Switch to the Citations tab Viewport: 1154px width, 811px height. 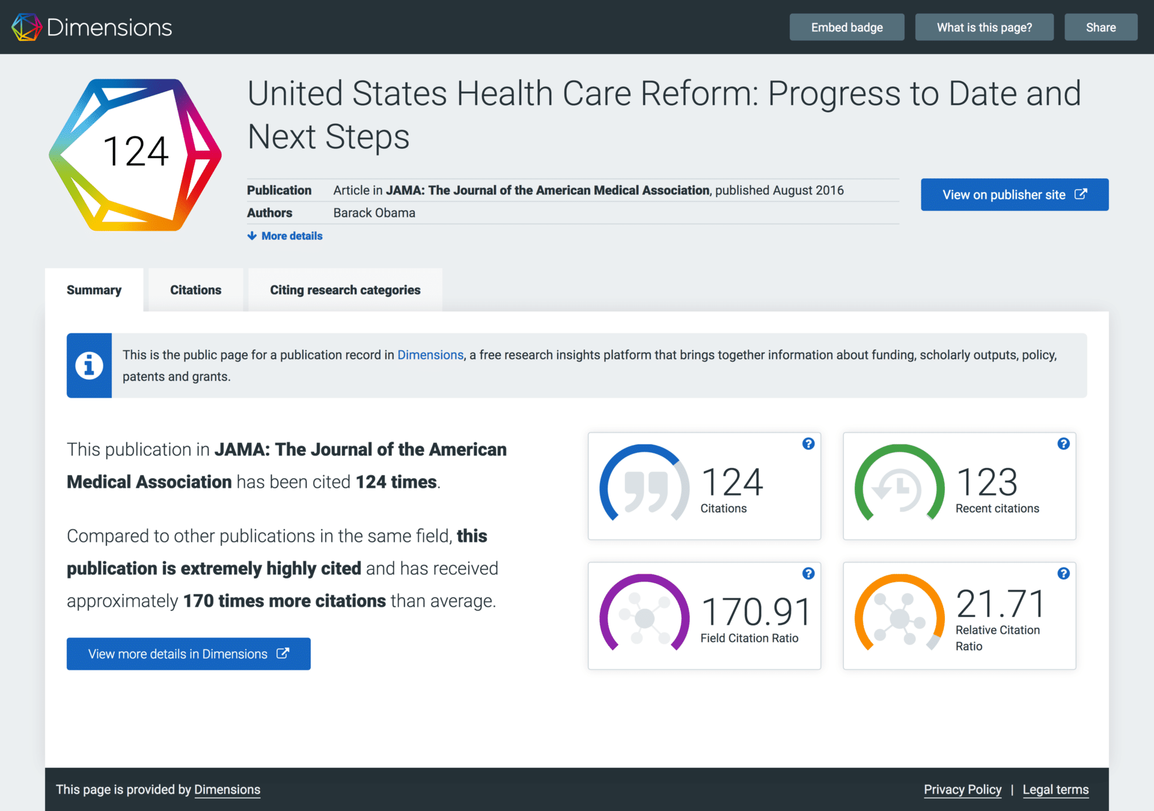pos(195,290)
